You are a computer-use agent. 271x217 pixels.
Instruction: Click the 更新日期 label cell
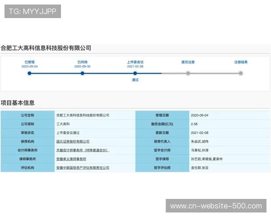click(x=162, y=133)
